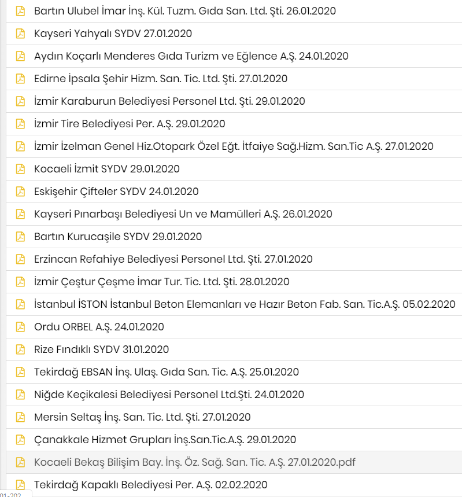This screenshot has width=462, height=497.
Task: Click PDF icon beside İzmir Tire Belediyesi
Action: [20, 124]
